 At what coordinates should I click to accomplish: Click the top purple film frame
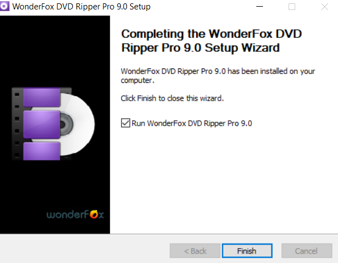coord(42,97)
